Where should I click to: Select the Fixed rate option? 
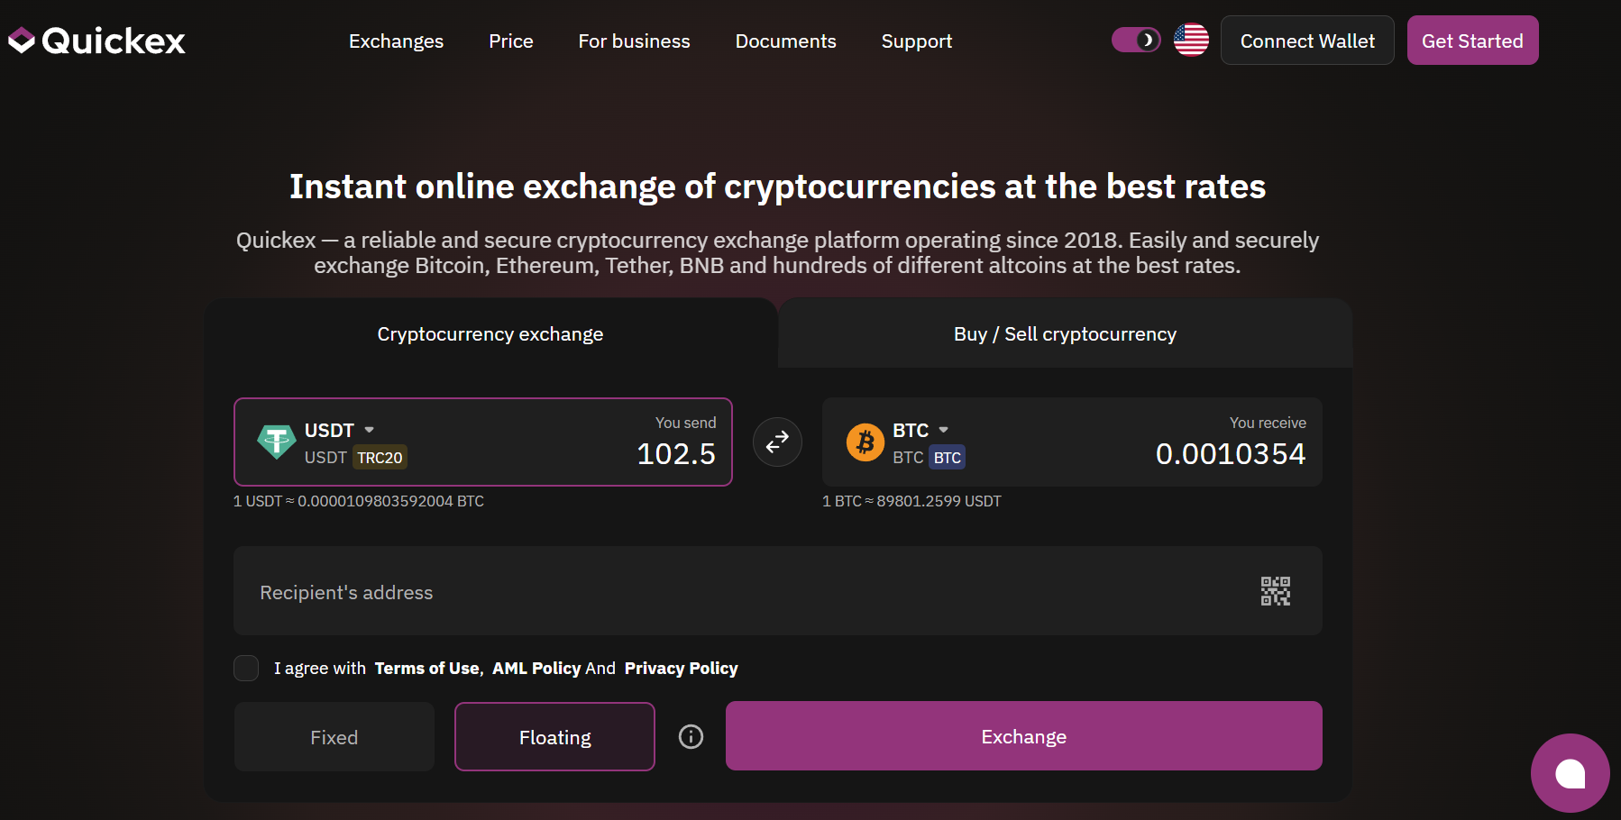334,737
